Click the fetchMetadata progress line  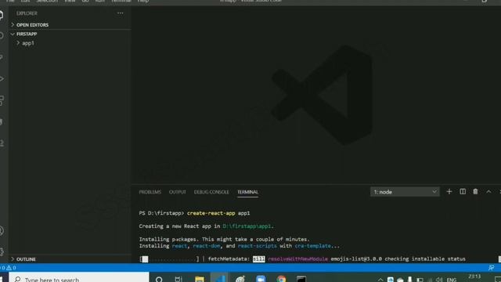click(302, 259)
